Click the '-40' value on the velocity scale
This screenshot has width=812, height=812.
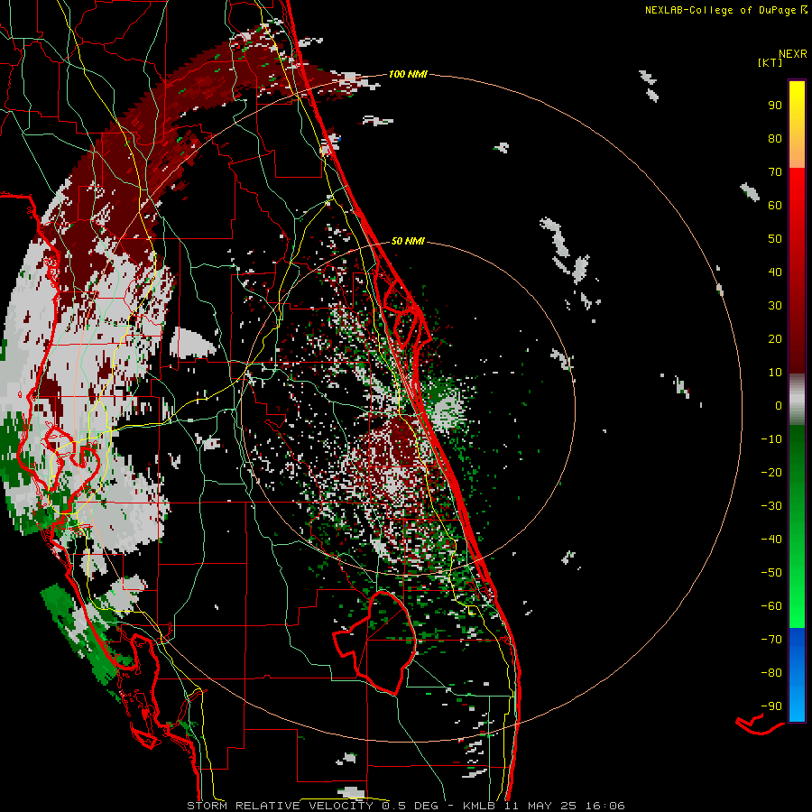771,540
